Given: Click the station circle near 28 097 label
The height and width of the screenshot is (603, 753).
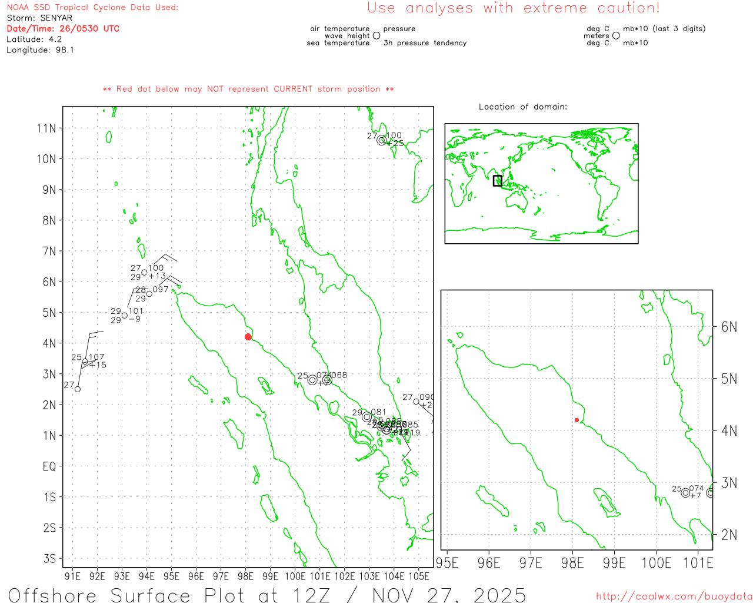Looking at the screenshot, I should pyautogui.click(x=149, y=294).
